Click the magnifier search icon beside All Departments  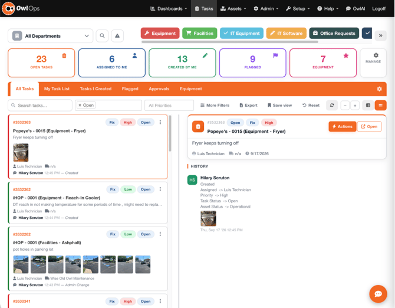pyautogui.click(x=102, y=36)
